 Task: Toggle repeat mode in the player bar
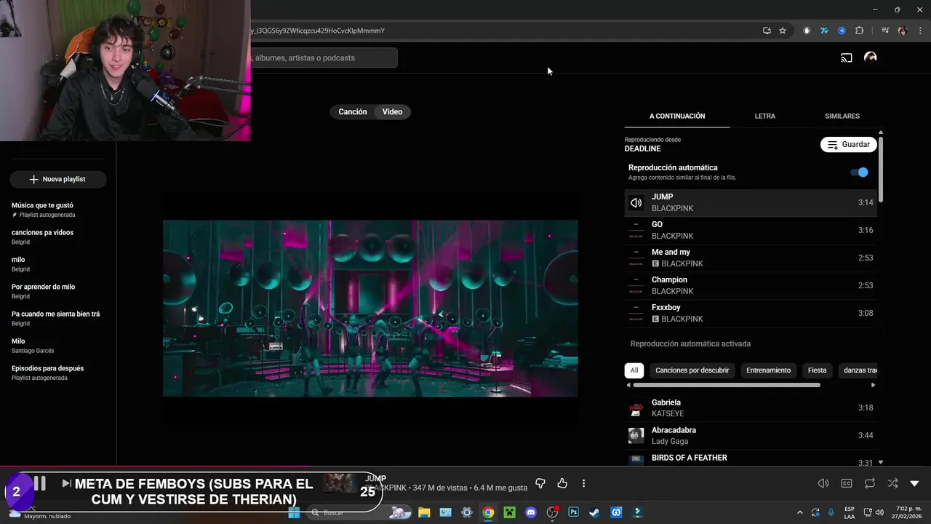coord(870,483)
